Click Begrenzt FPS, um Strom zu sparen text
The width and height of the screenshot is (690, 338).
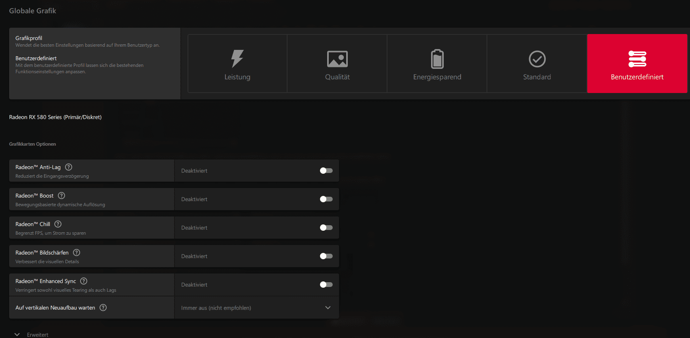(x=51, y=233)
